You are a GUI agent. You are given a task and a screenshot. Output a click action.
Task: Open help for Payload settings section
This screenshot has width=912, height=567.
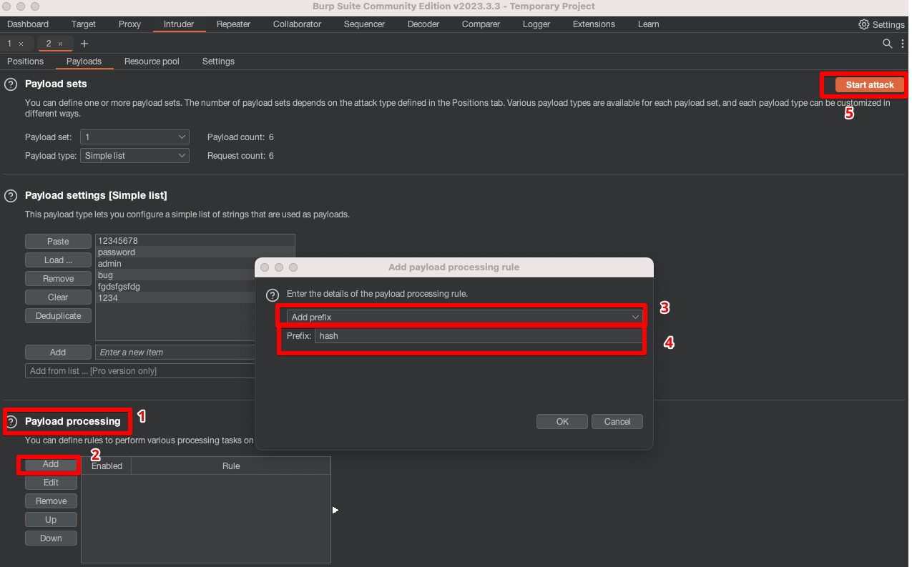[11, 195]
